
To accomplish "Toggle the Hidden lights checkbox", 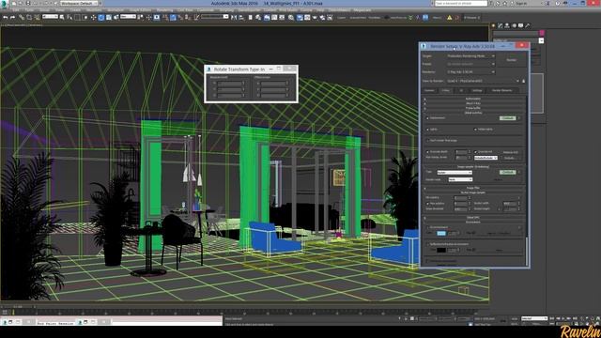I will [475, 130].
